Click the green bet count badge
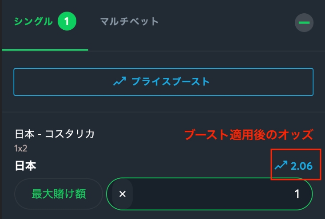The width and height of the screenshot is (325, 219). (67, 21)
